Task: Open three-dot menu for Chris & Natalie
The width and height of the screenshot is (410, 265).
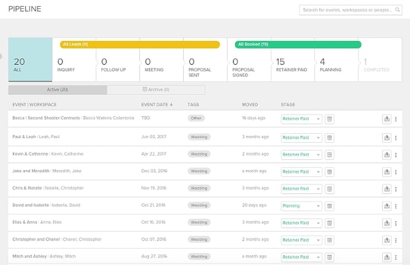Action: (396, 189)
